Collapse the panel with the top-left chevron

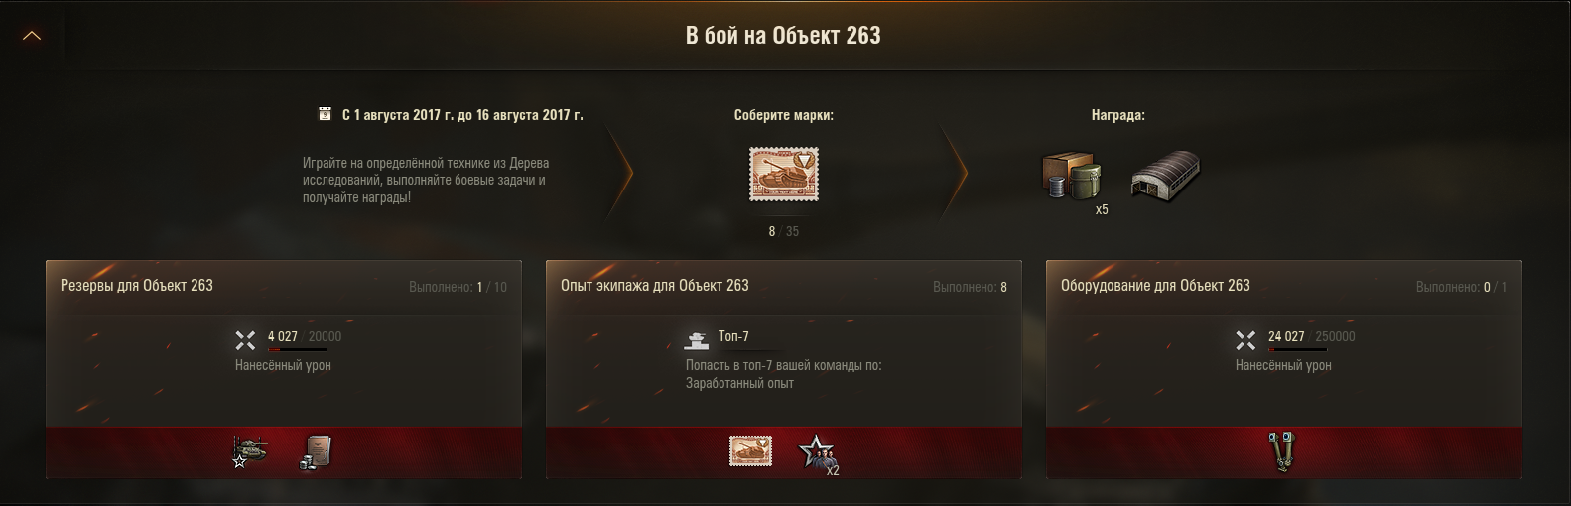tap(32, 36)
